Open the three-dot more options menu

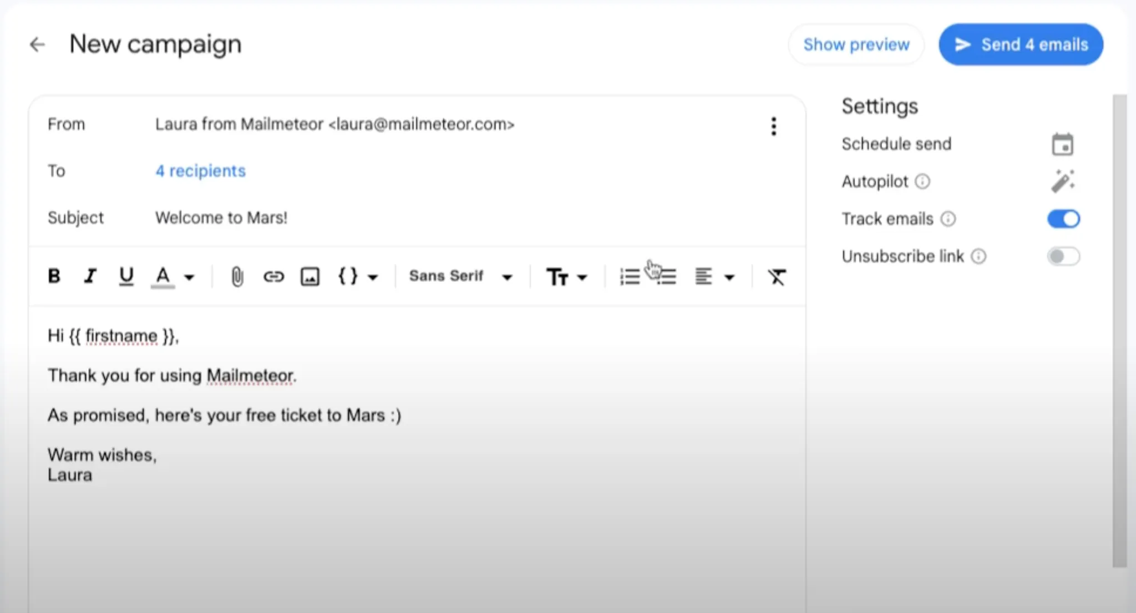773,126
